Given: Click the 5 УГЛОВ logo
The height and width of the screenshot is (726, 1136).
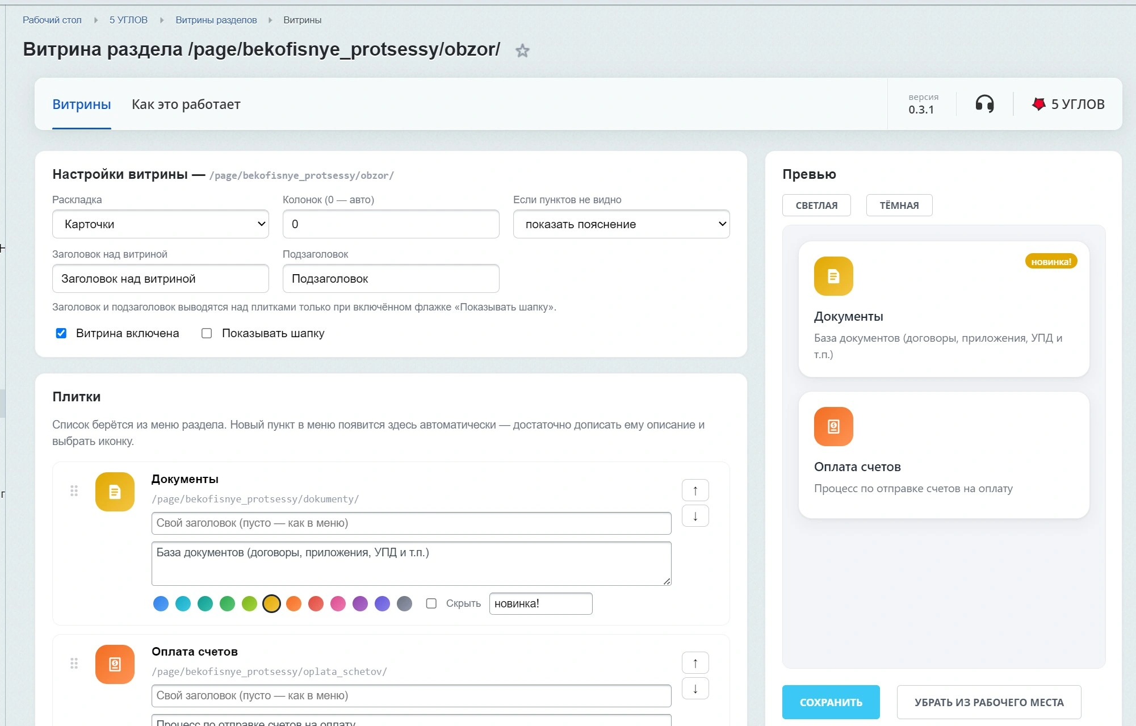Looking at the screenshot, I should pyautogui.click(x=1068, y=104).
